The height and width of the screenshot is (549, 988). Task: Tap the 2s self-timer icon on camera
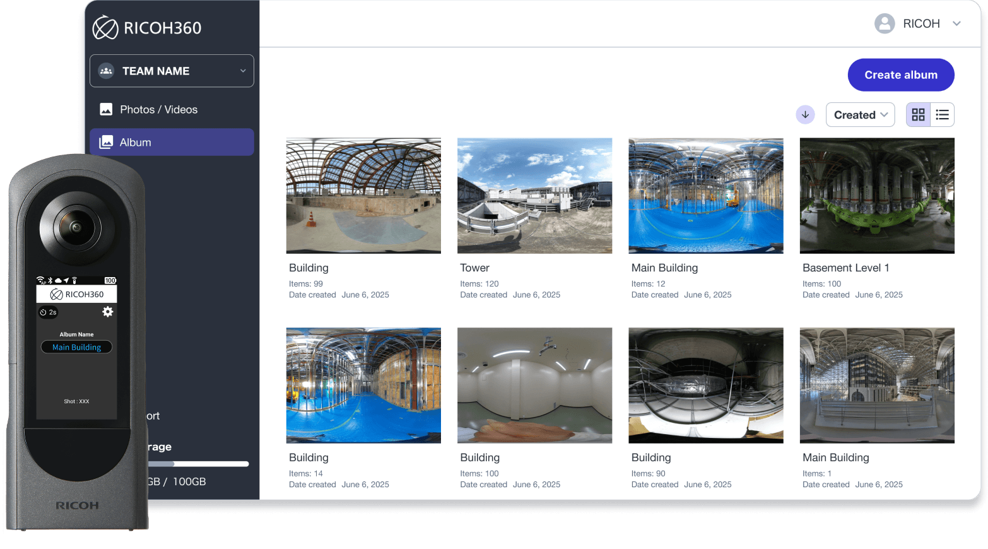(49, 312)
